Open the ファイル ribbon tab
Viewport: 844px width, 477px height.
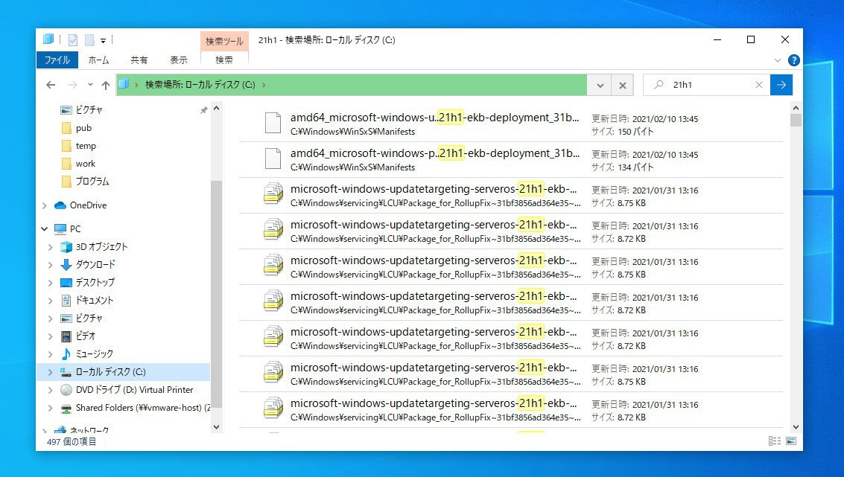[x=57, y=60]
